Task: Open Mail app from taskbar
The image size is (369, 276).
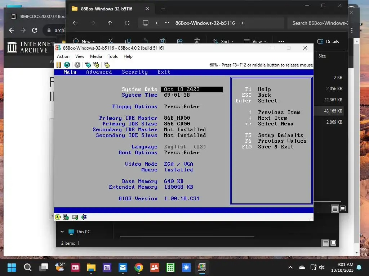Action: [x=123, y=267]
